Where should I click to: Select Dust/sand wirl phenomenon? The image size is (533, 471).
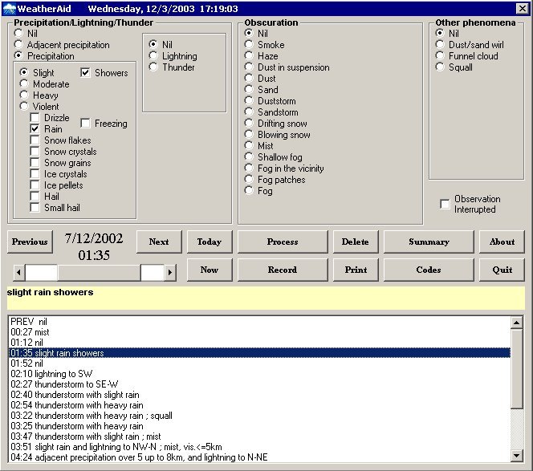point(440,44)
